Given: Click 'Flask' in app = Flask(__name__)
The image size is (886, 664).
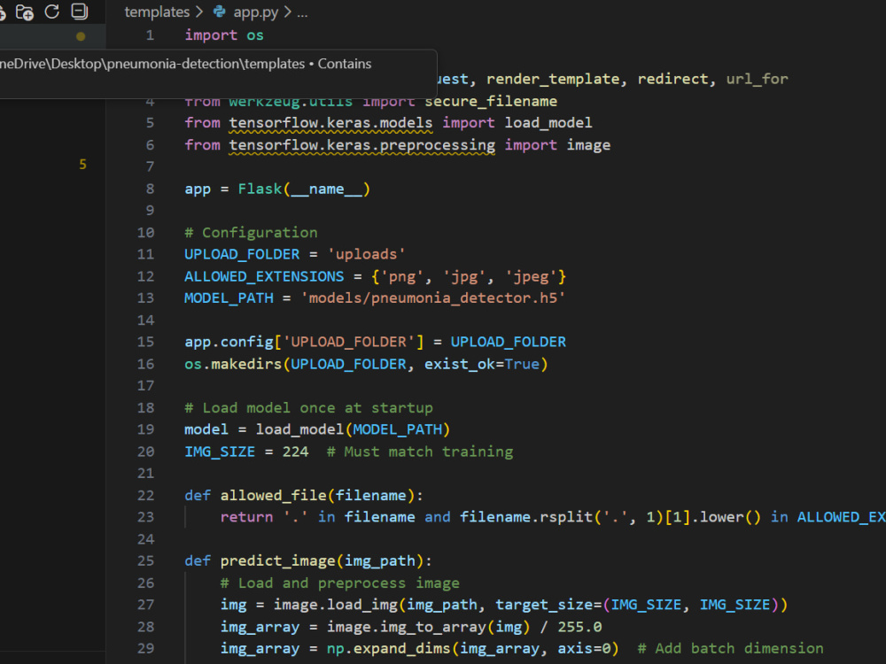Looking at the screenshot, I should coord(260,189).
